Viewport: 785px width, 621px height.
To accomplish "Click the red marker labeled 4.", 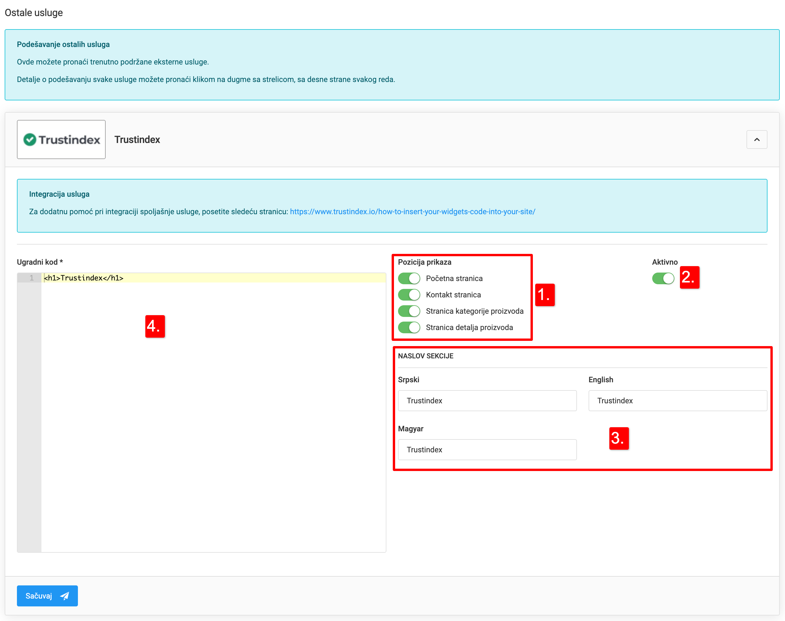I will tap(155, 326).
